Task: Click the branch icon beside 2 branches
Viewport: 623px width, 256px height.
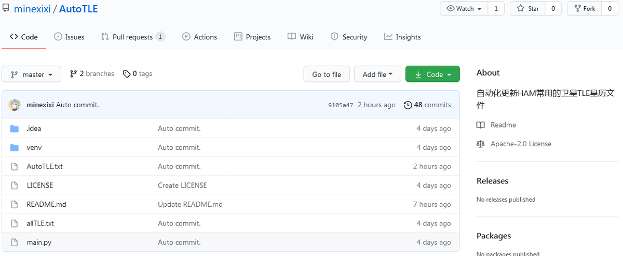Action: 73,74
